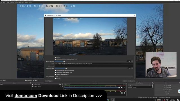180x101 pixels.
Task: Open the Fade scene transition dropdown
Action: [x=139, y=85]
